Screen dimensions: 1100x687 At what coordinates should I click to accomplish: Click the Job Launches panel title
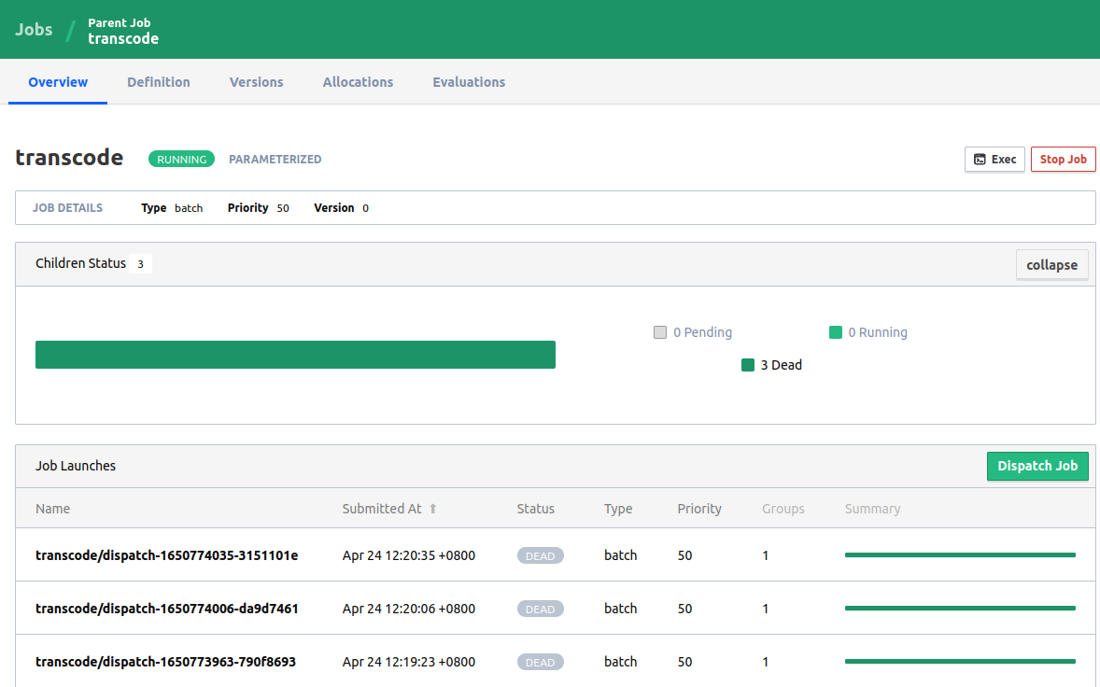pos(76,466)
